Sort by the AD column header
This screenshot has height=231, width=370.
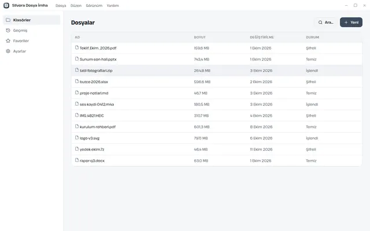click(77, 37)
